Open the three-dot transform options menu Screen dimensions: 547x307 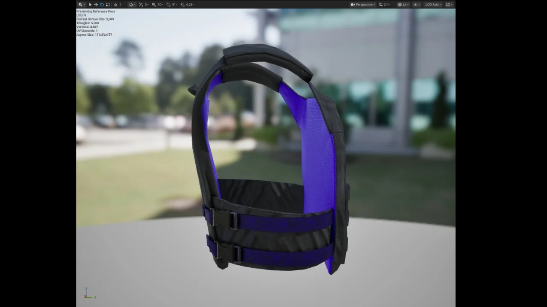point(120,5)
